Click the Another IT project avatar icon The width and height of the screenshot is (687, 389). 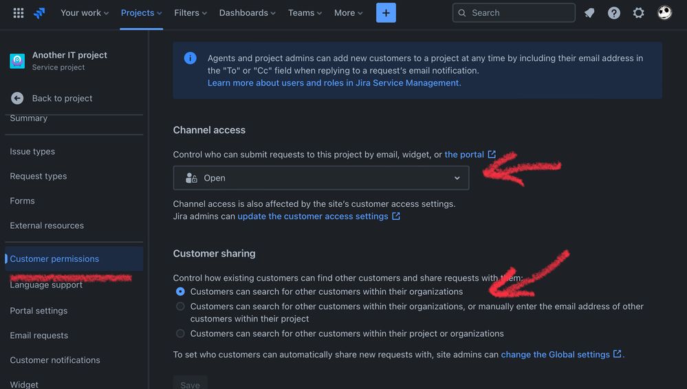17,60
